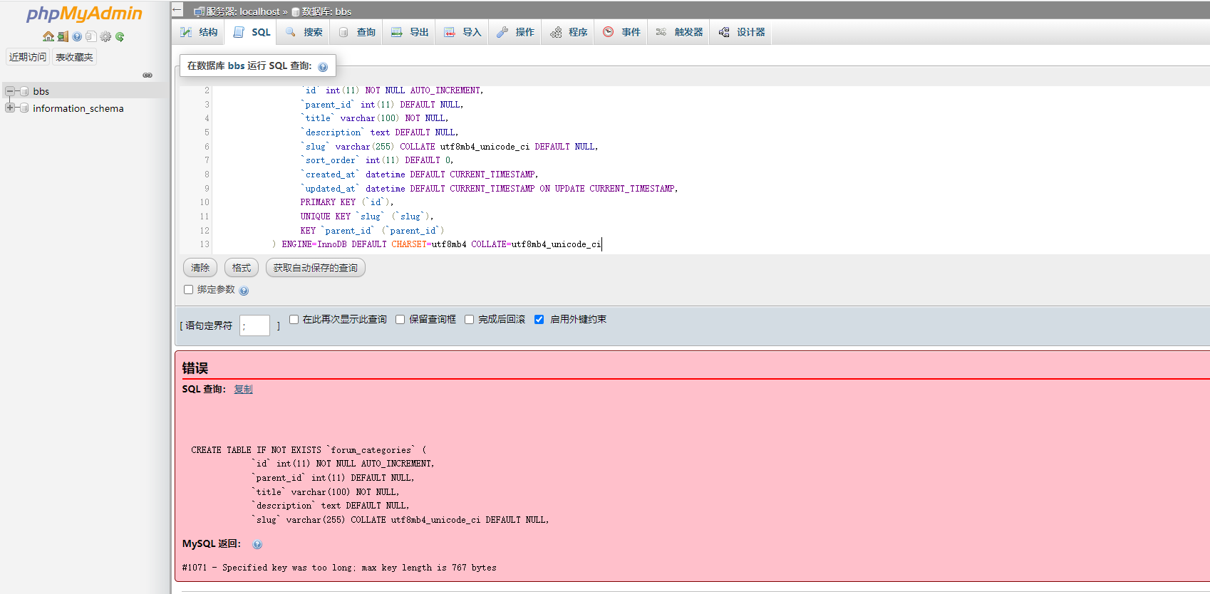Screen dimensions: 1210x594
Task: Expand the information_schema tree node
Action: [10, 108]
